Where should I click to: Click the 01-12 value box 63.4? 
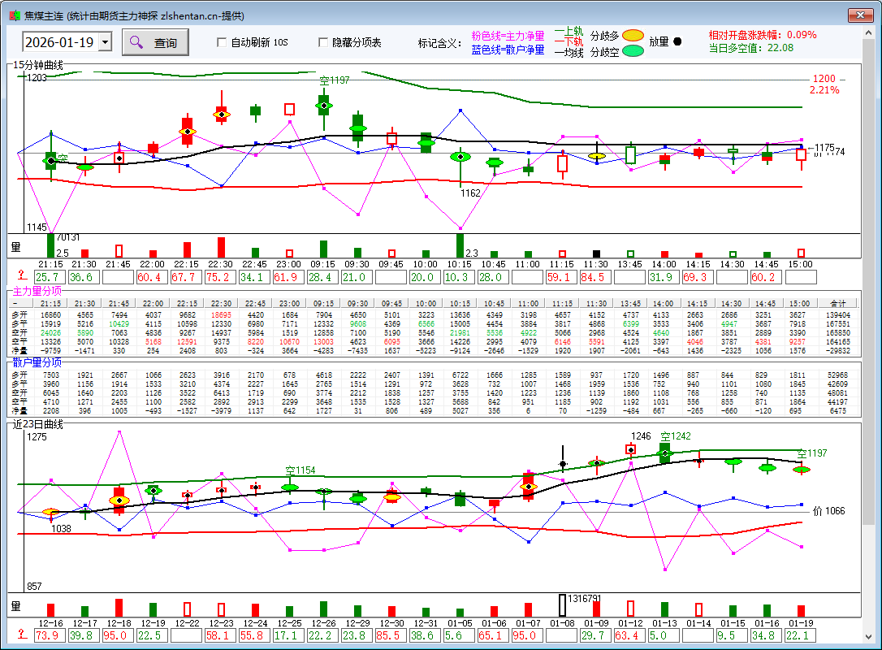630,636
